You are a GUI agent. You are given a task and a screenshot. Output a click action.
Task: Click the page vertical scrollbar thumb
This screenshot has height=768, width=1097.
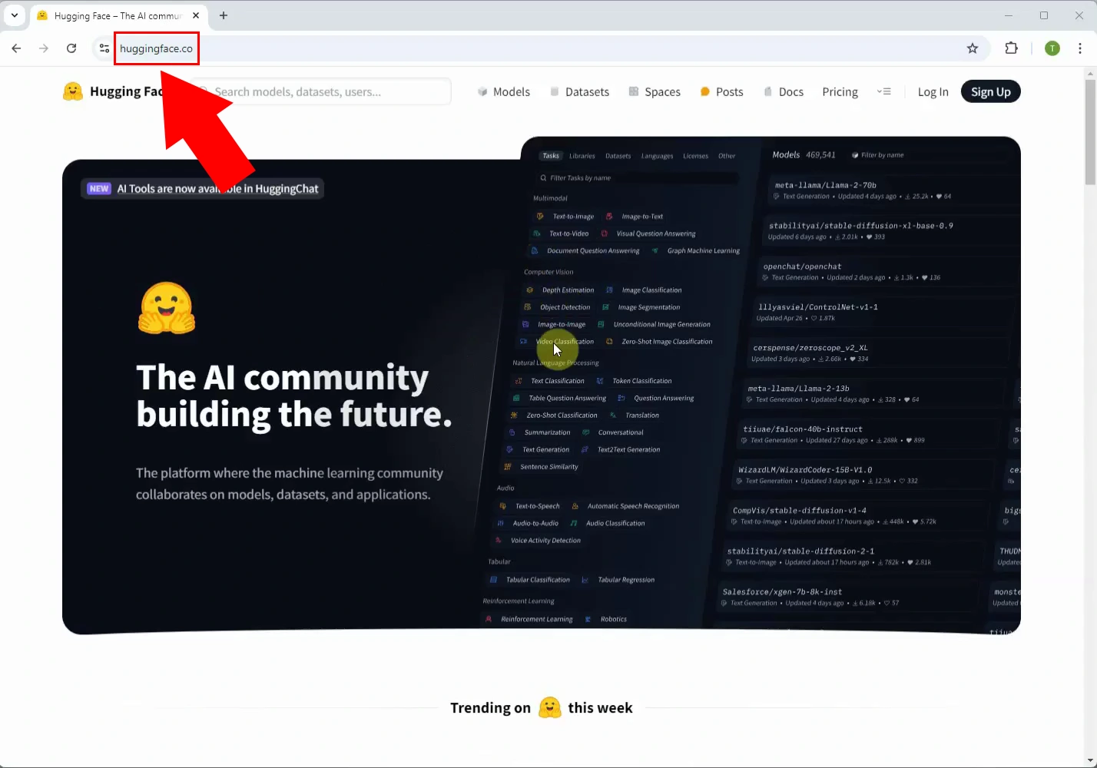point(1090,132)
